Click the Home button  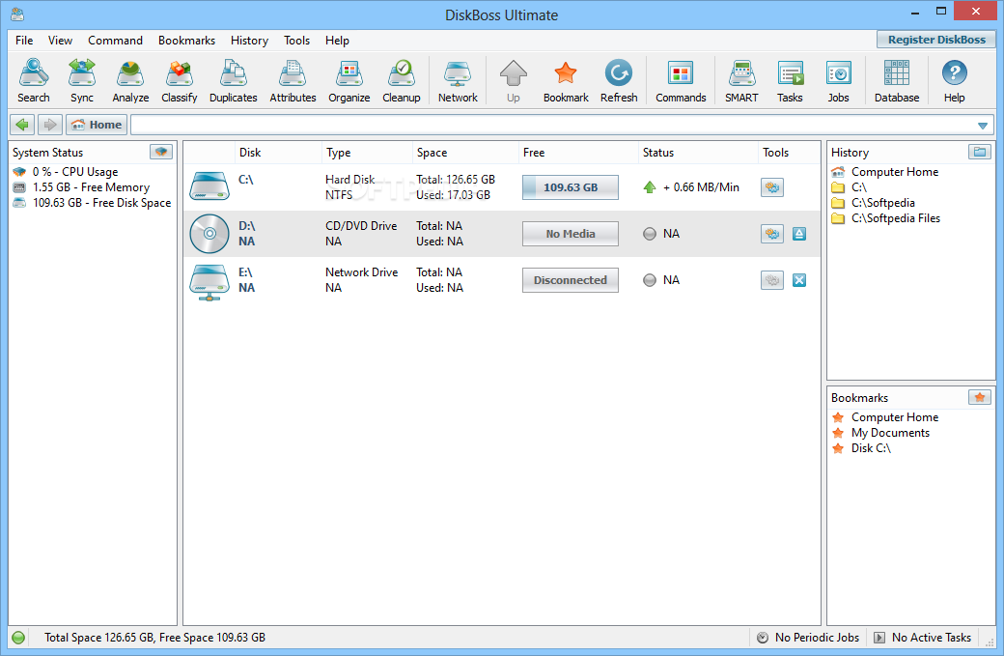97,125
